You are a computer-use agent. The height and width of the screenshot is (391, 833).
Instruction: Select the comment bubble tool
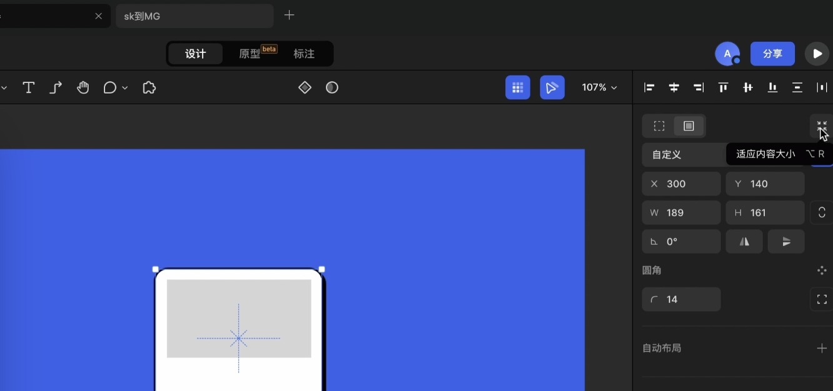tap(110, 87)
